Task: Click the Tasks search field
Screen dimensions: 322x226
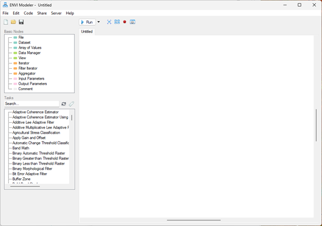Action: pos(31,104)
